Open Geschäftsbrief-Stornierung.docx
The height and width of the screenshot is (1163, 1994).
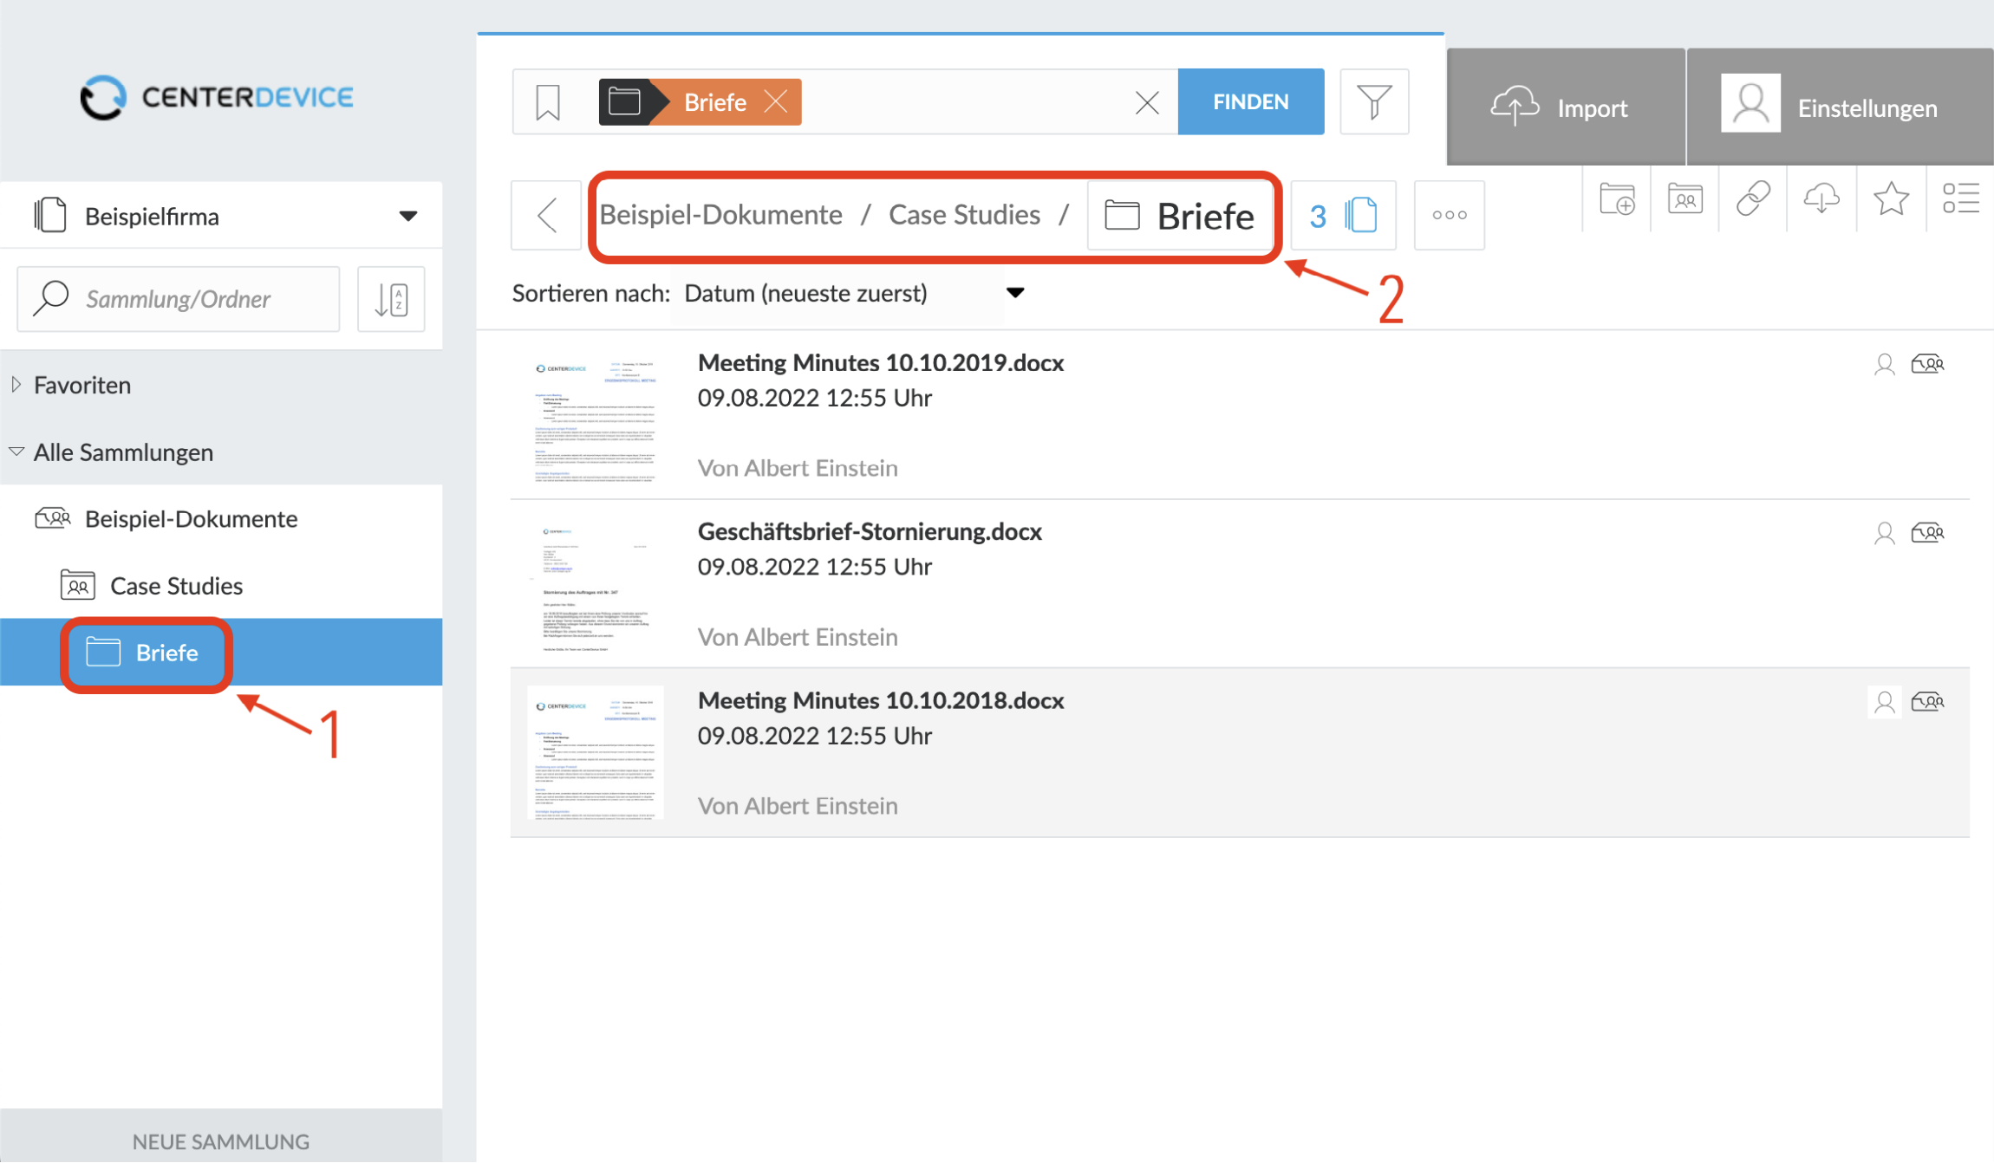pyautogui.click(x=870, y=531)
